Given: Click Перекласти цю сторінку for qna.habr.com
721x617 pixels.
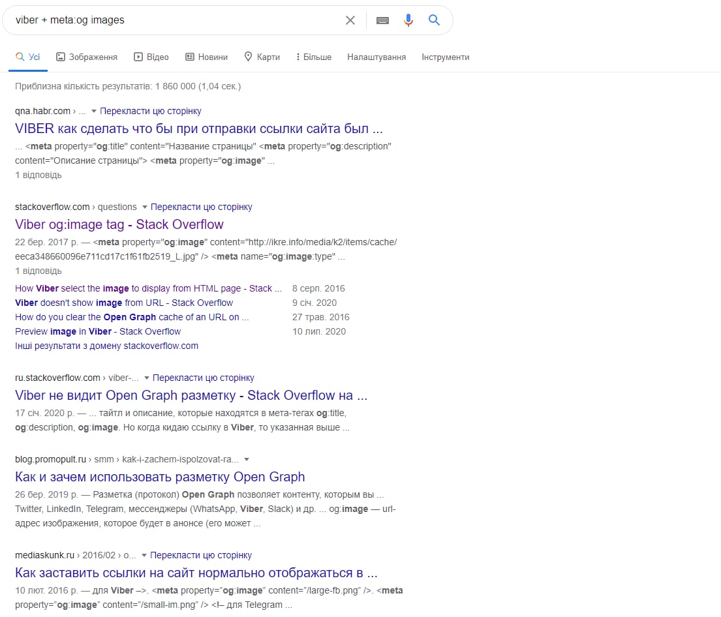Looking at the screenshot, I should tap(151, 111).
